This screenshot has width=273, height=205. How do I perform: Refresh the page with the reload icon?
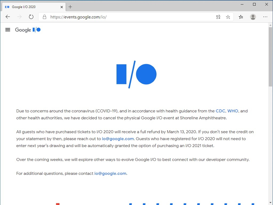point(31,17)
